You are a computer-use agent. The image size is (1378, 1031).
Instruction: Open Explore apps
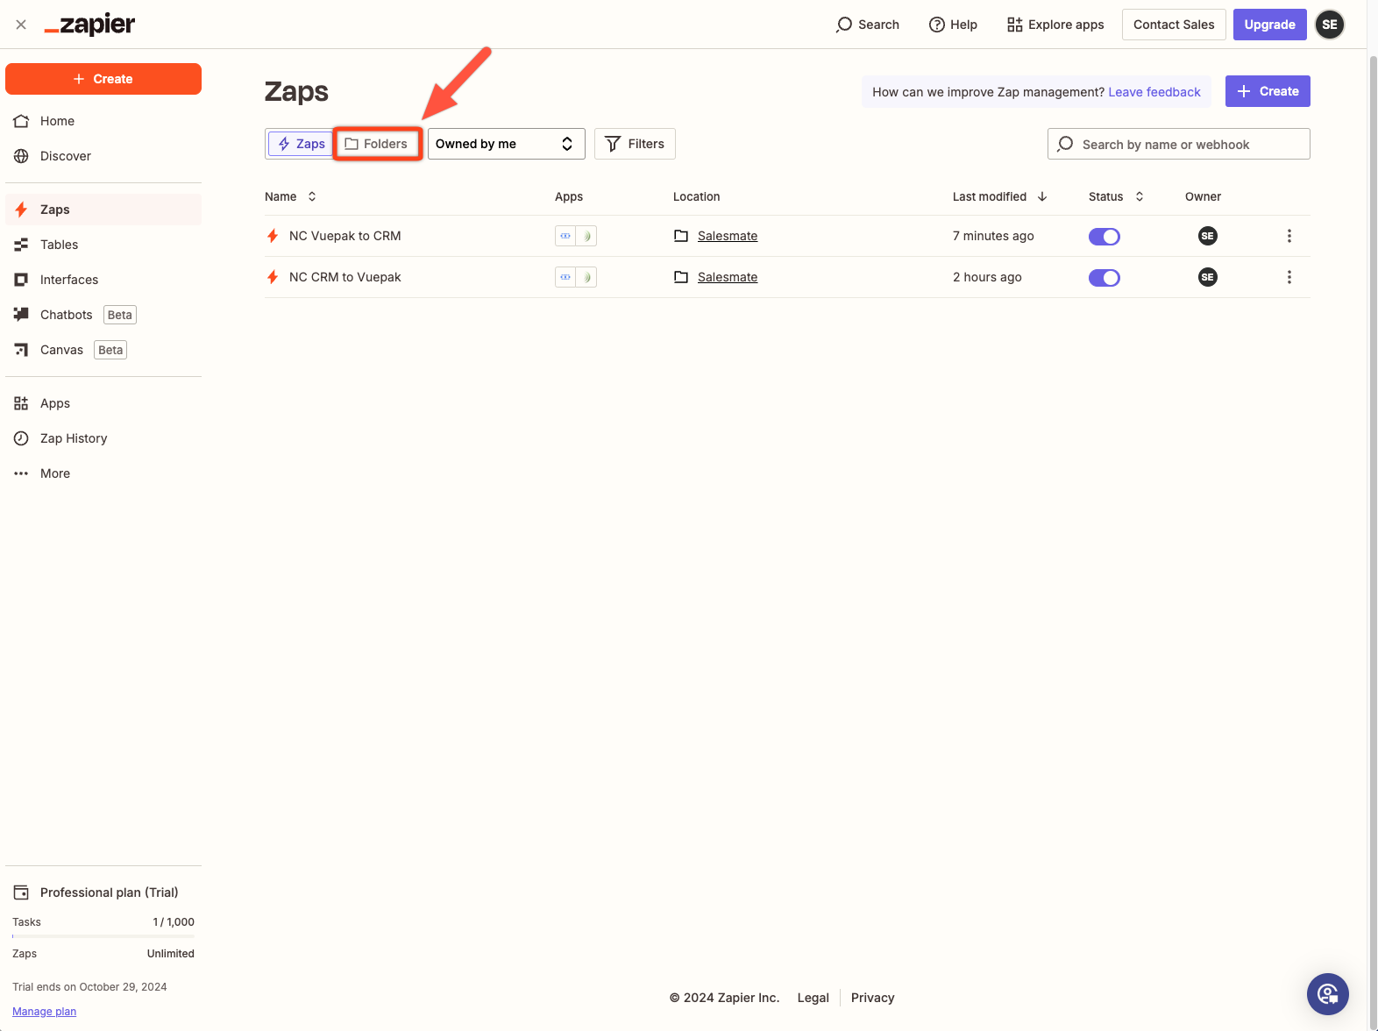(x=1055, y=25)
